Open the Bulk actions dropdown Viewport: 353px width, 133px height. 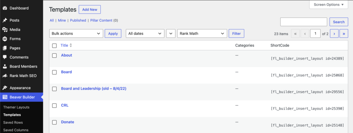pos(76,34)
